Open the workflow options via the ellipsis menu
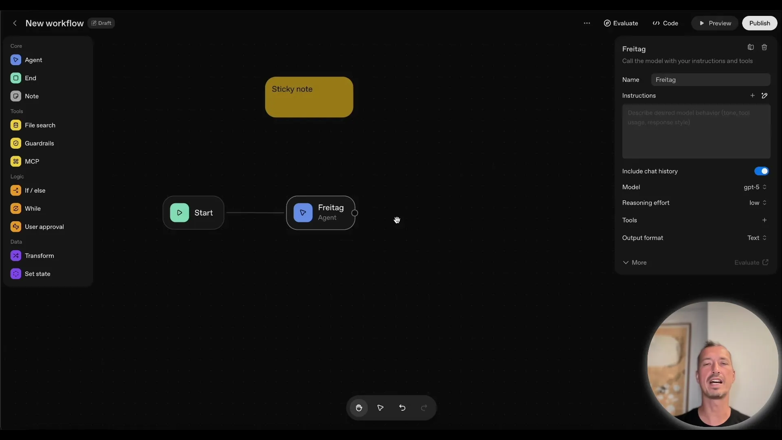Image resolution: width=782 pixels, height=440 pixels. [587, 23]
